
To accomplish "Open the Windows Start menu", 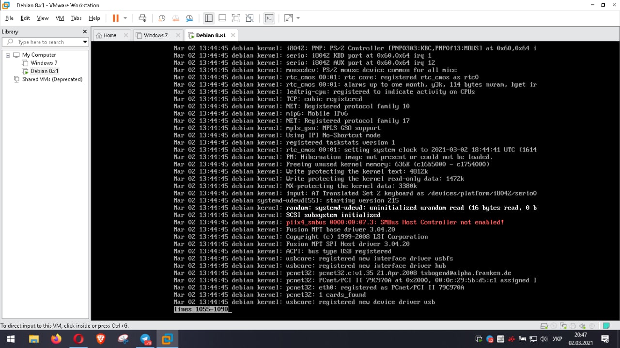I will 10,339.
